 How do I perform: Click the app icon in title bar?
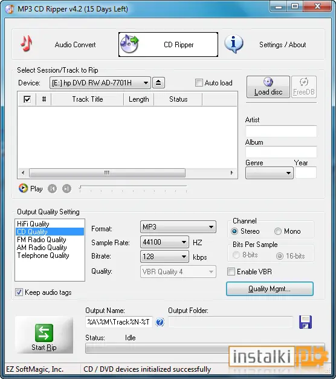pos(10,9)
